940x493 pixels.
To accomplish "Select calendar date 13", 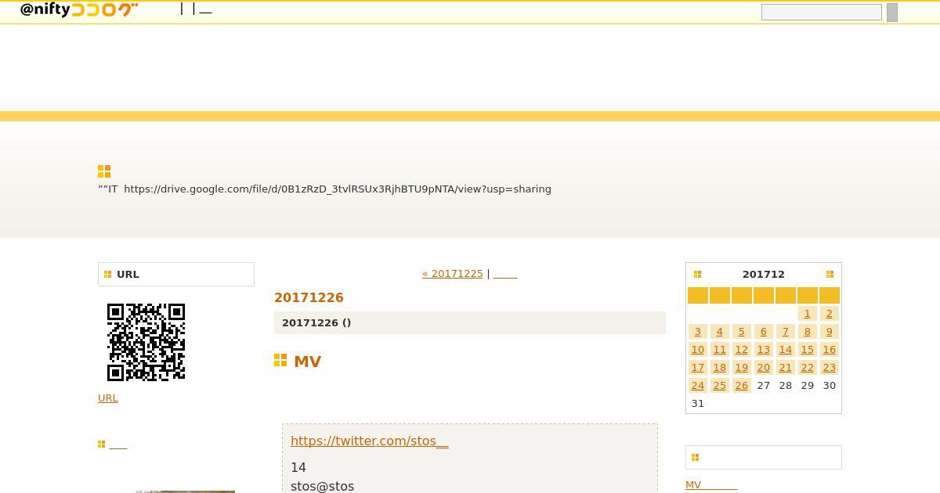I will (763, 349).
